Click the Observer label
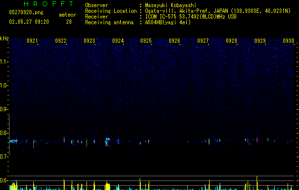This screenshot has height=190, width=299. tap(96, 5)
